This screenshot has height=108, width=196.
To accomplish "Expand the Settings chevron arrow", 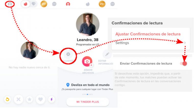I will pyautogui.click(x=185, y=43).
